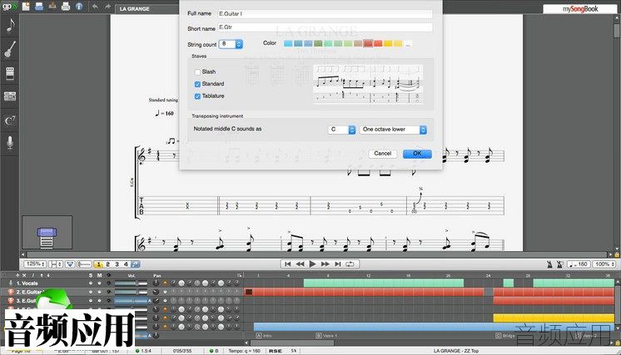The image size is (621, 355).
Task: Pick the yellow color swatch
Action: pos(388,43)
